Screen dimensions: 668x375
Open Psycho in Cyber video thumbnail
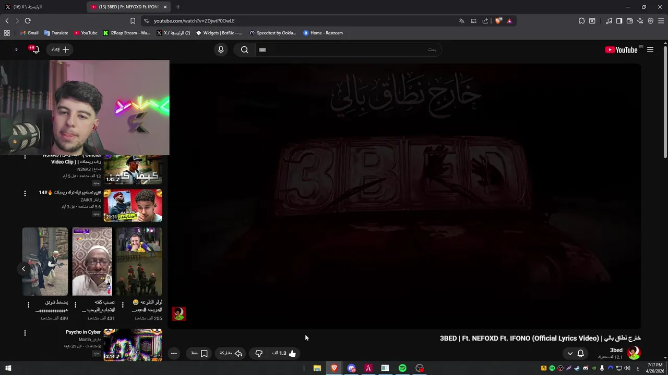133,345
